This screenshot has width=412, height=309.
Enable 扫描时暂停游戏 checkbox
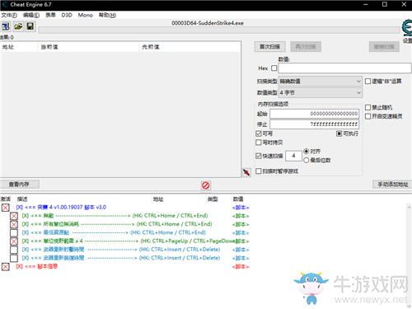[258, 171]
